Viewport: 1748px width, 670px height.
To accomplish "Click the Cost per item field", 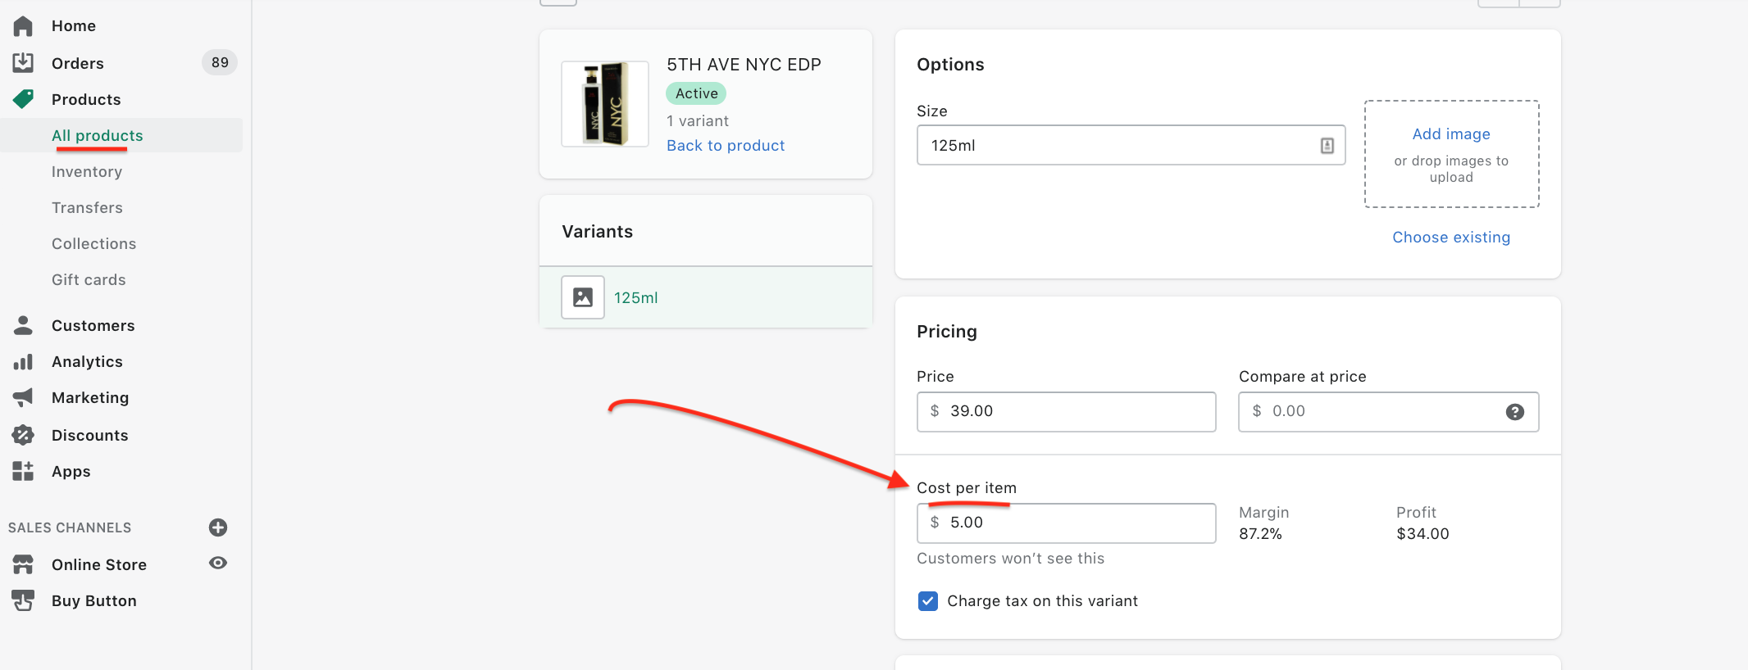I will point(1067,523).
